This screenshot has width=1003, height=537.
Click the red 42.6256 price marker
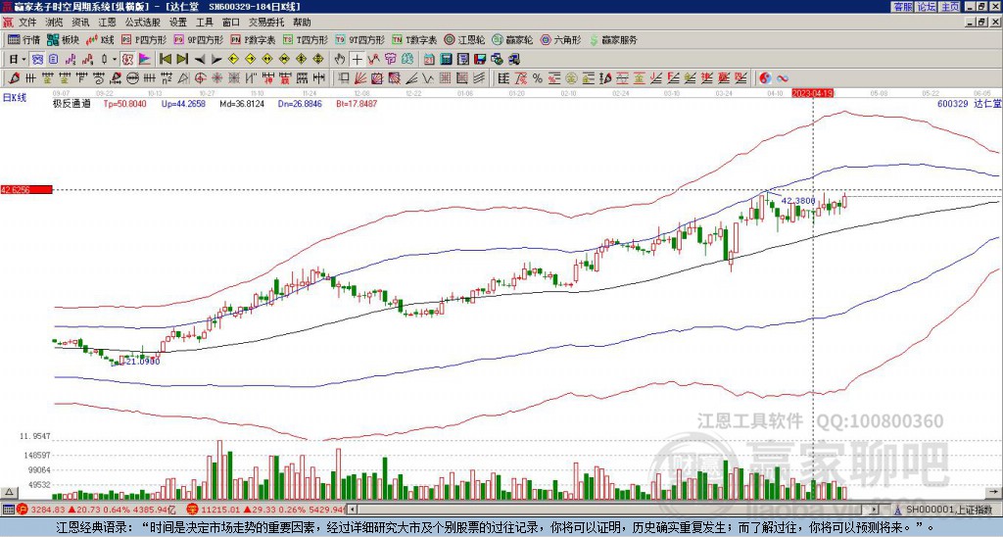click(x=26, y=190)
